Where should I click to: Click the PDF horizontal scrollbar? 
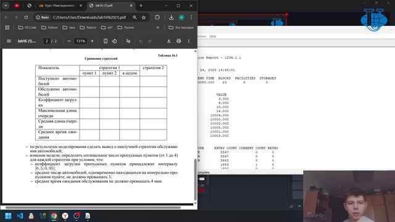(93, 208)
